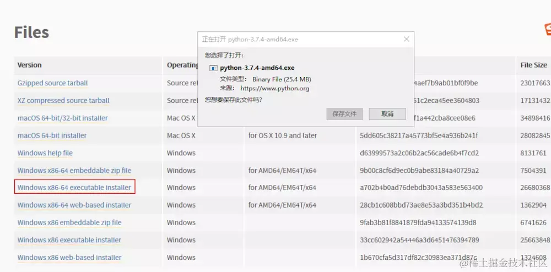Click the File Size column header
This screenshot has width=551, height=272.
[x=534, y=65]
